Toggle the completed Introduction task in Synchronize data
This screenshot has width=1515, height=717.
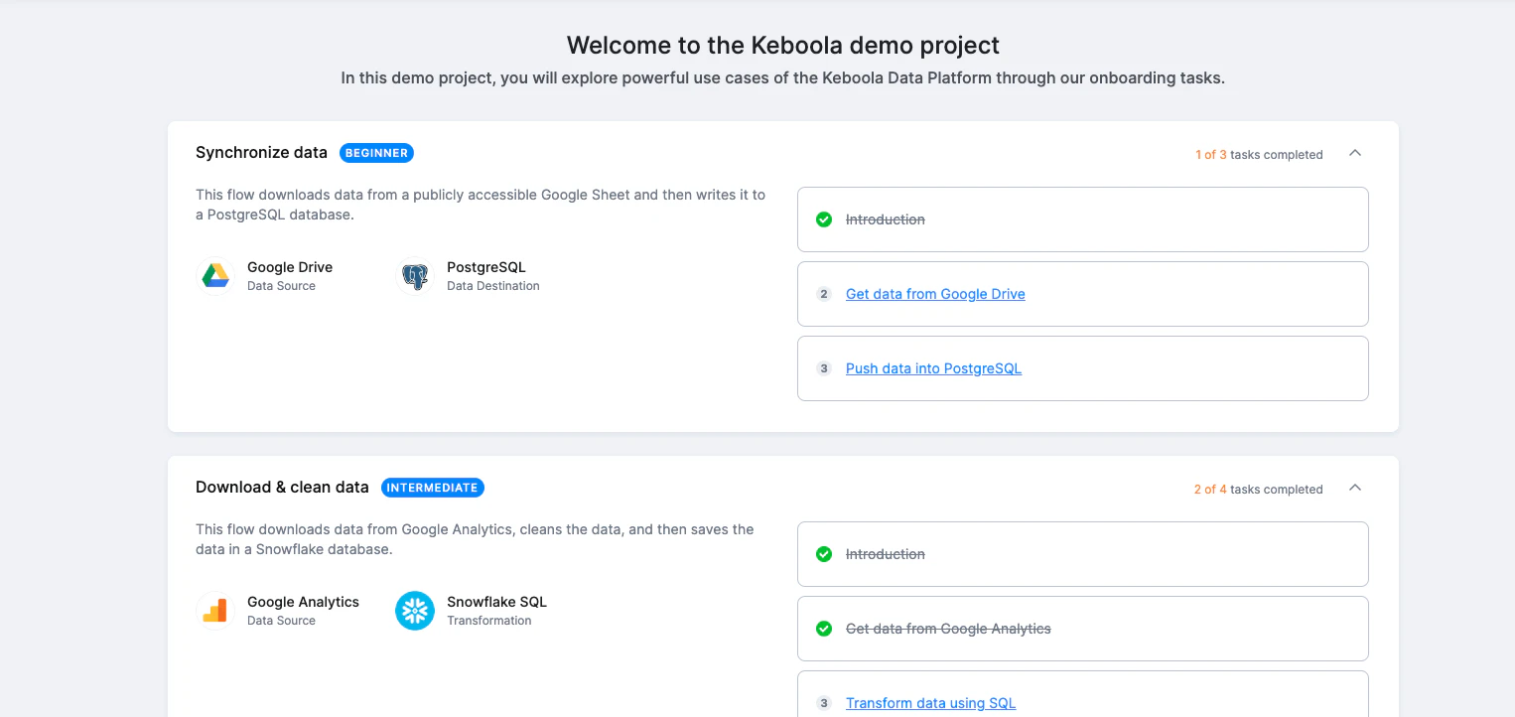(x=885, y=219)
